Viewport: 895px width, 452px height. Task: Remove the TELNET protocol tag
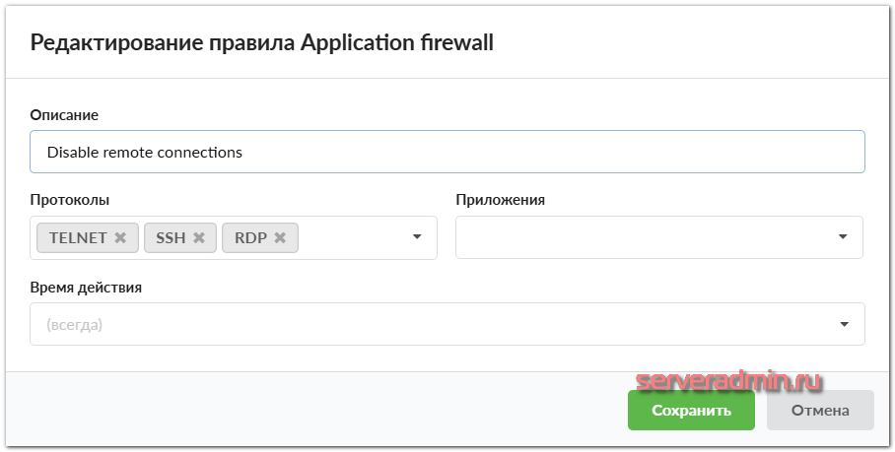tap(120, 238)
